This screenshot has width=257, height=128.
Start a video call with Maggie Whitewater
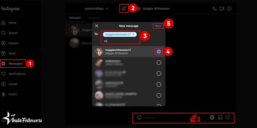tap(222, 9)
